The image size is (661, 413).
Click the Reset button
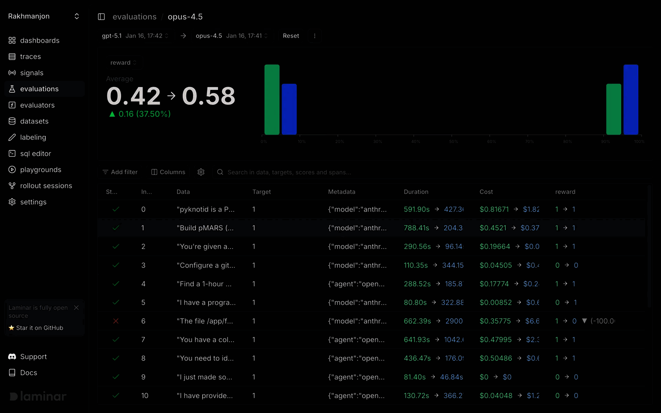[291, 36]
